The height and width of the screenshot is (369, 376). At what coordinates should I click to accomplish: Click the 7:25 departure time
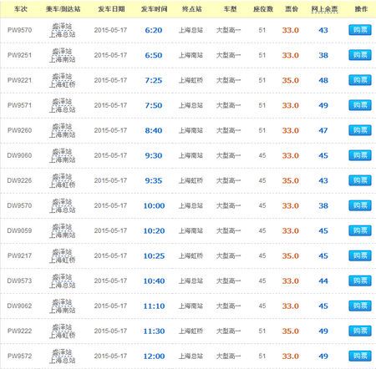(x=154, y=80)
